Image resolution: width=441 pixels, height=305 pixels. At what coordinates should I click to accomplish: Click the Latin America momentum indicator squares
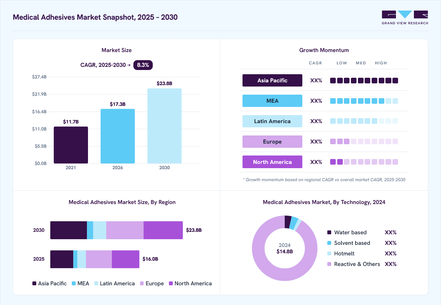tap(364, 121)
